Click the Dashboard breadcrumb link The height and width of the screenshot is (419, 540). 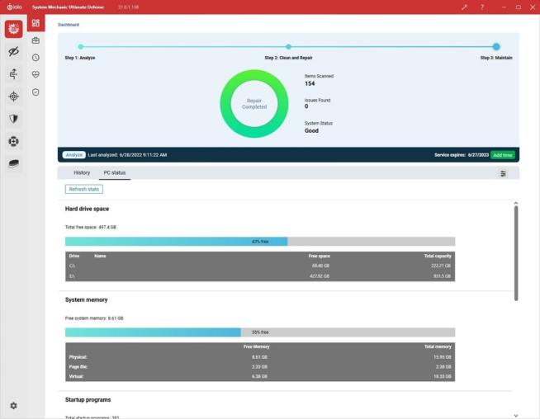[x=69, y=25]
